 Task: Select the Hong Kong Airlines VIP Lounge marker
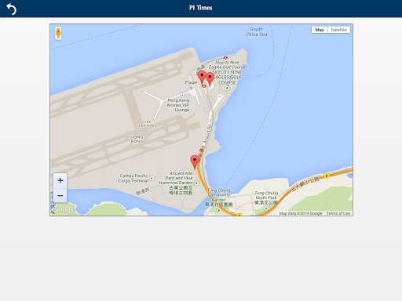click(182, 95)
